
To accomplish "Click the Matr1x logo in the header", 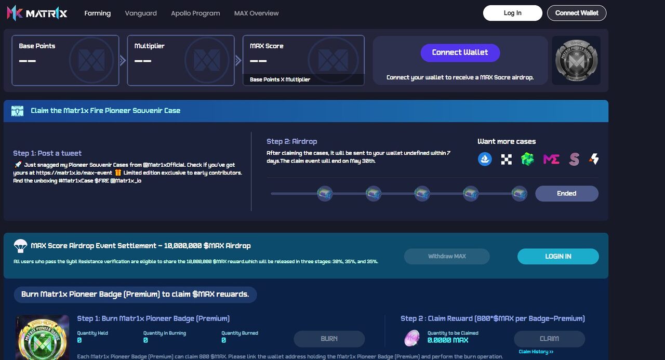I will (x=37, y=13).
